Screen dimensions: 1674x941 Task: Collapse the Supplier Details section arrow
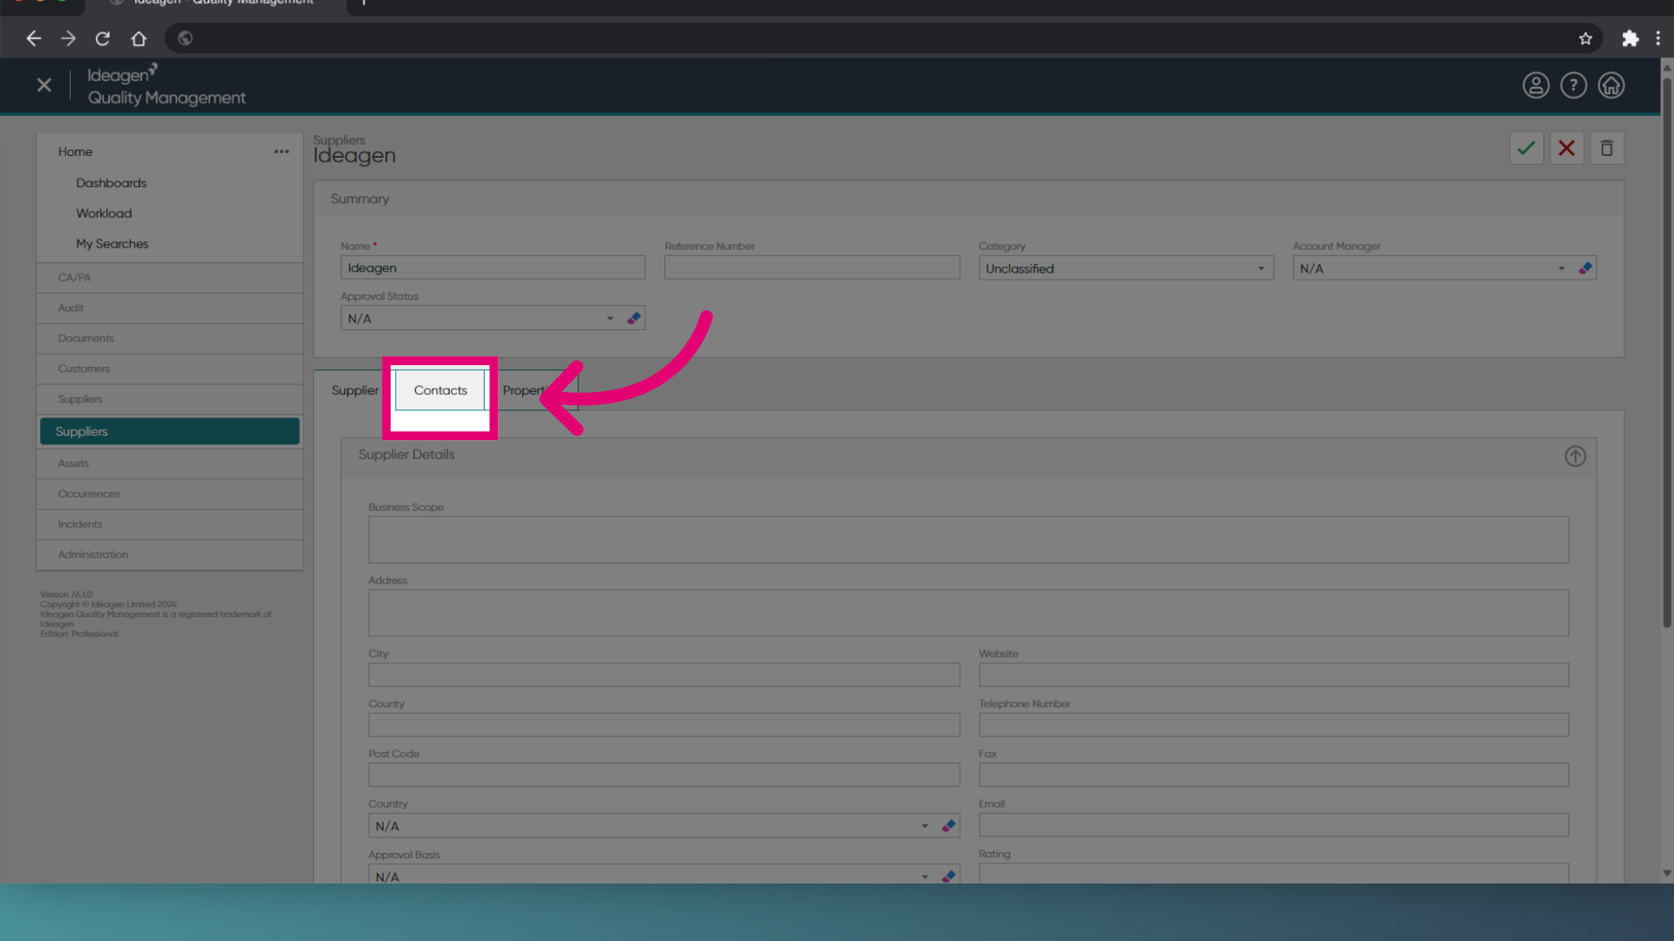pos(1575,457)
